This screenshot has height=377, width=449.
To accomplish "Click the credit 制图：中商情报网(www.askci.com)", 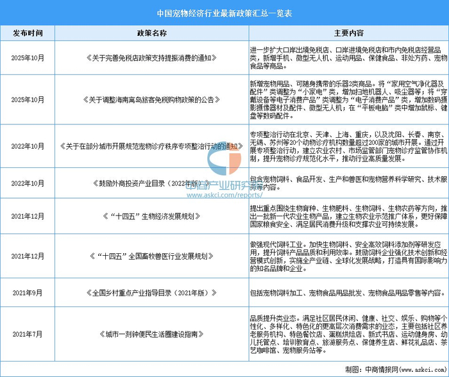I will [396, 369].
